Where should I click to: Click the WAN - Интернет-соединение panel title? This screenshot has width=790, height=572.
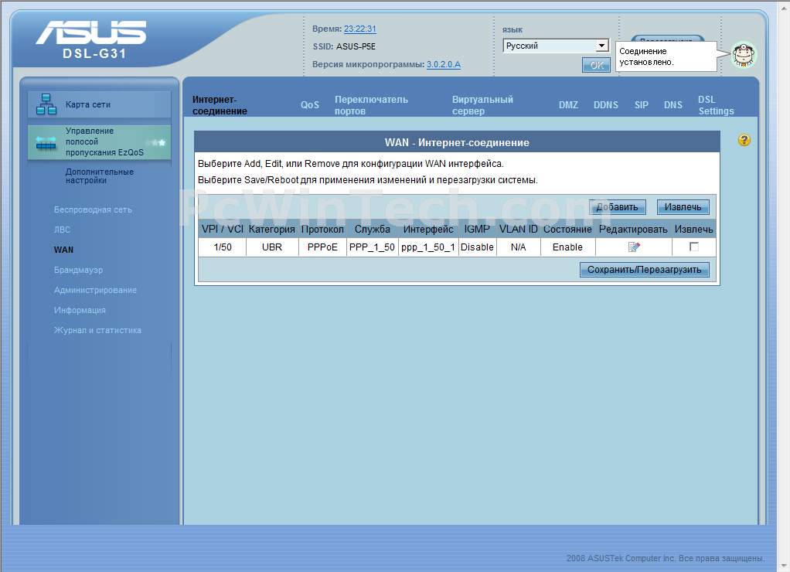click(x=457, y=143)
